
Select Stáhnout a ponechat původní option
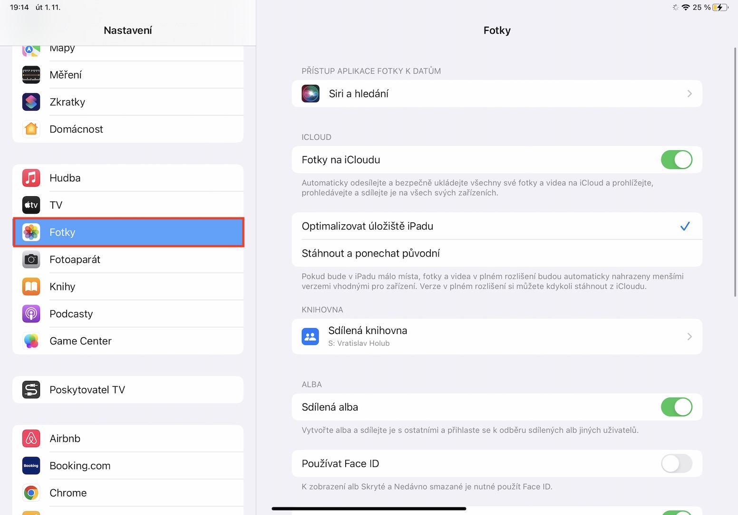(x=371, y=254)
